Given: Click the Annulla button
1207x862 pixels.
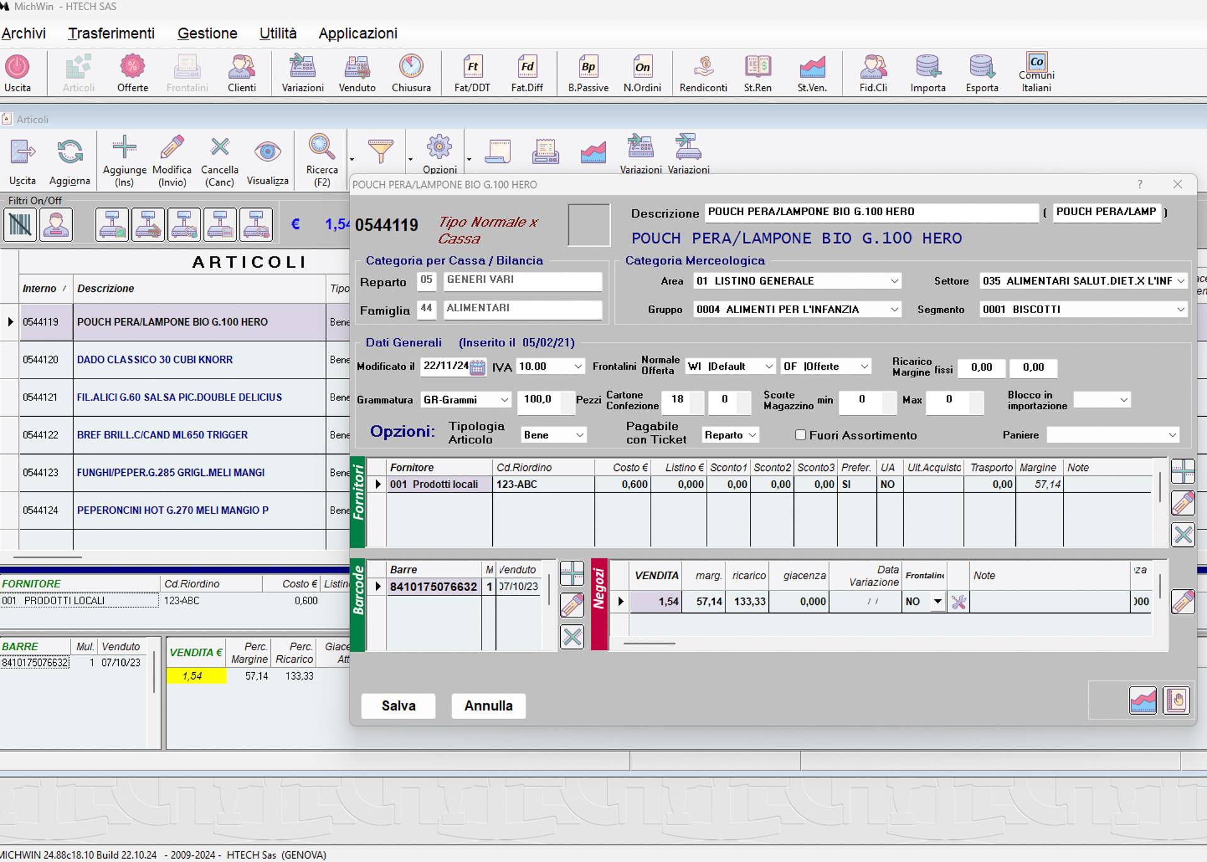Looking at the screenshot, I should click(x=488, y=705).
